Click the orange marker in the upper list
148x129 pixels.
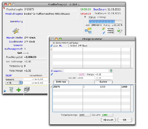coord(51,49)
